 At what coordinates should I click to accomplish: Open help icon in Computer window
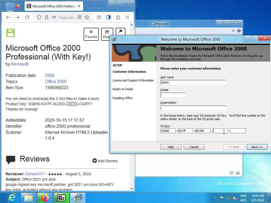tap(239, 31)
